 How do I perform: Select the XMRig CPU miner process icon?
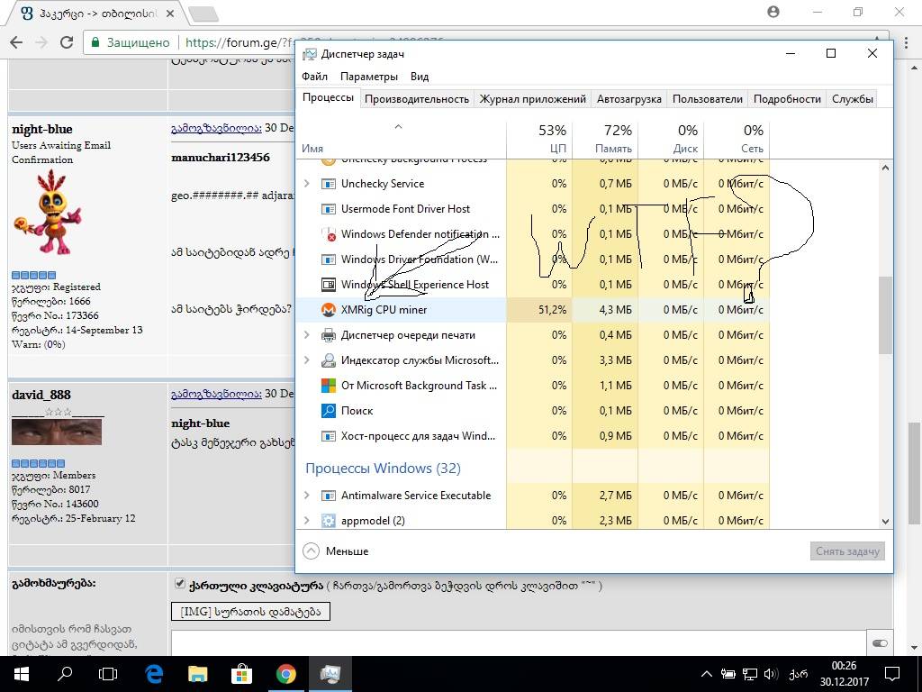[328, 310]
